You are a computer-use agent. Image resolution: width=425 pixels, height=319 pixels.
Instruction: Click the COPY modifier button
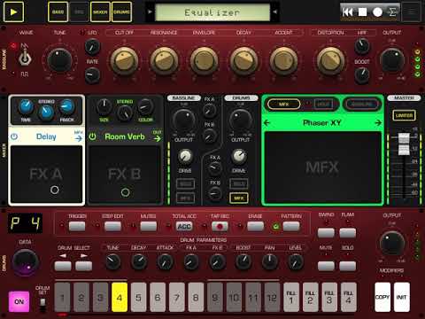point(382,297)
